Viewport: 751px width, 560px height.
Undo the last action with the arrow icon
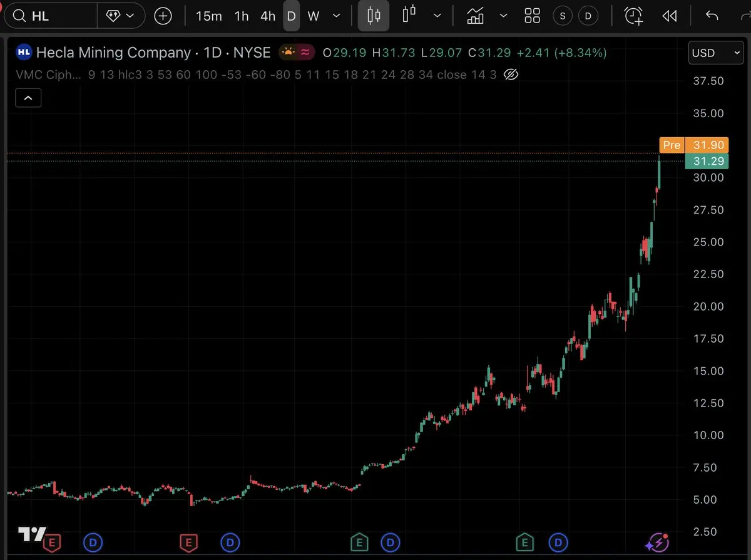coord(712,16)
